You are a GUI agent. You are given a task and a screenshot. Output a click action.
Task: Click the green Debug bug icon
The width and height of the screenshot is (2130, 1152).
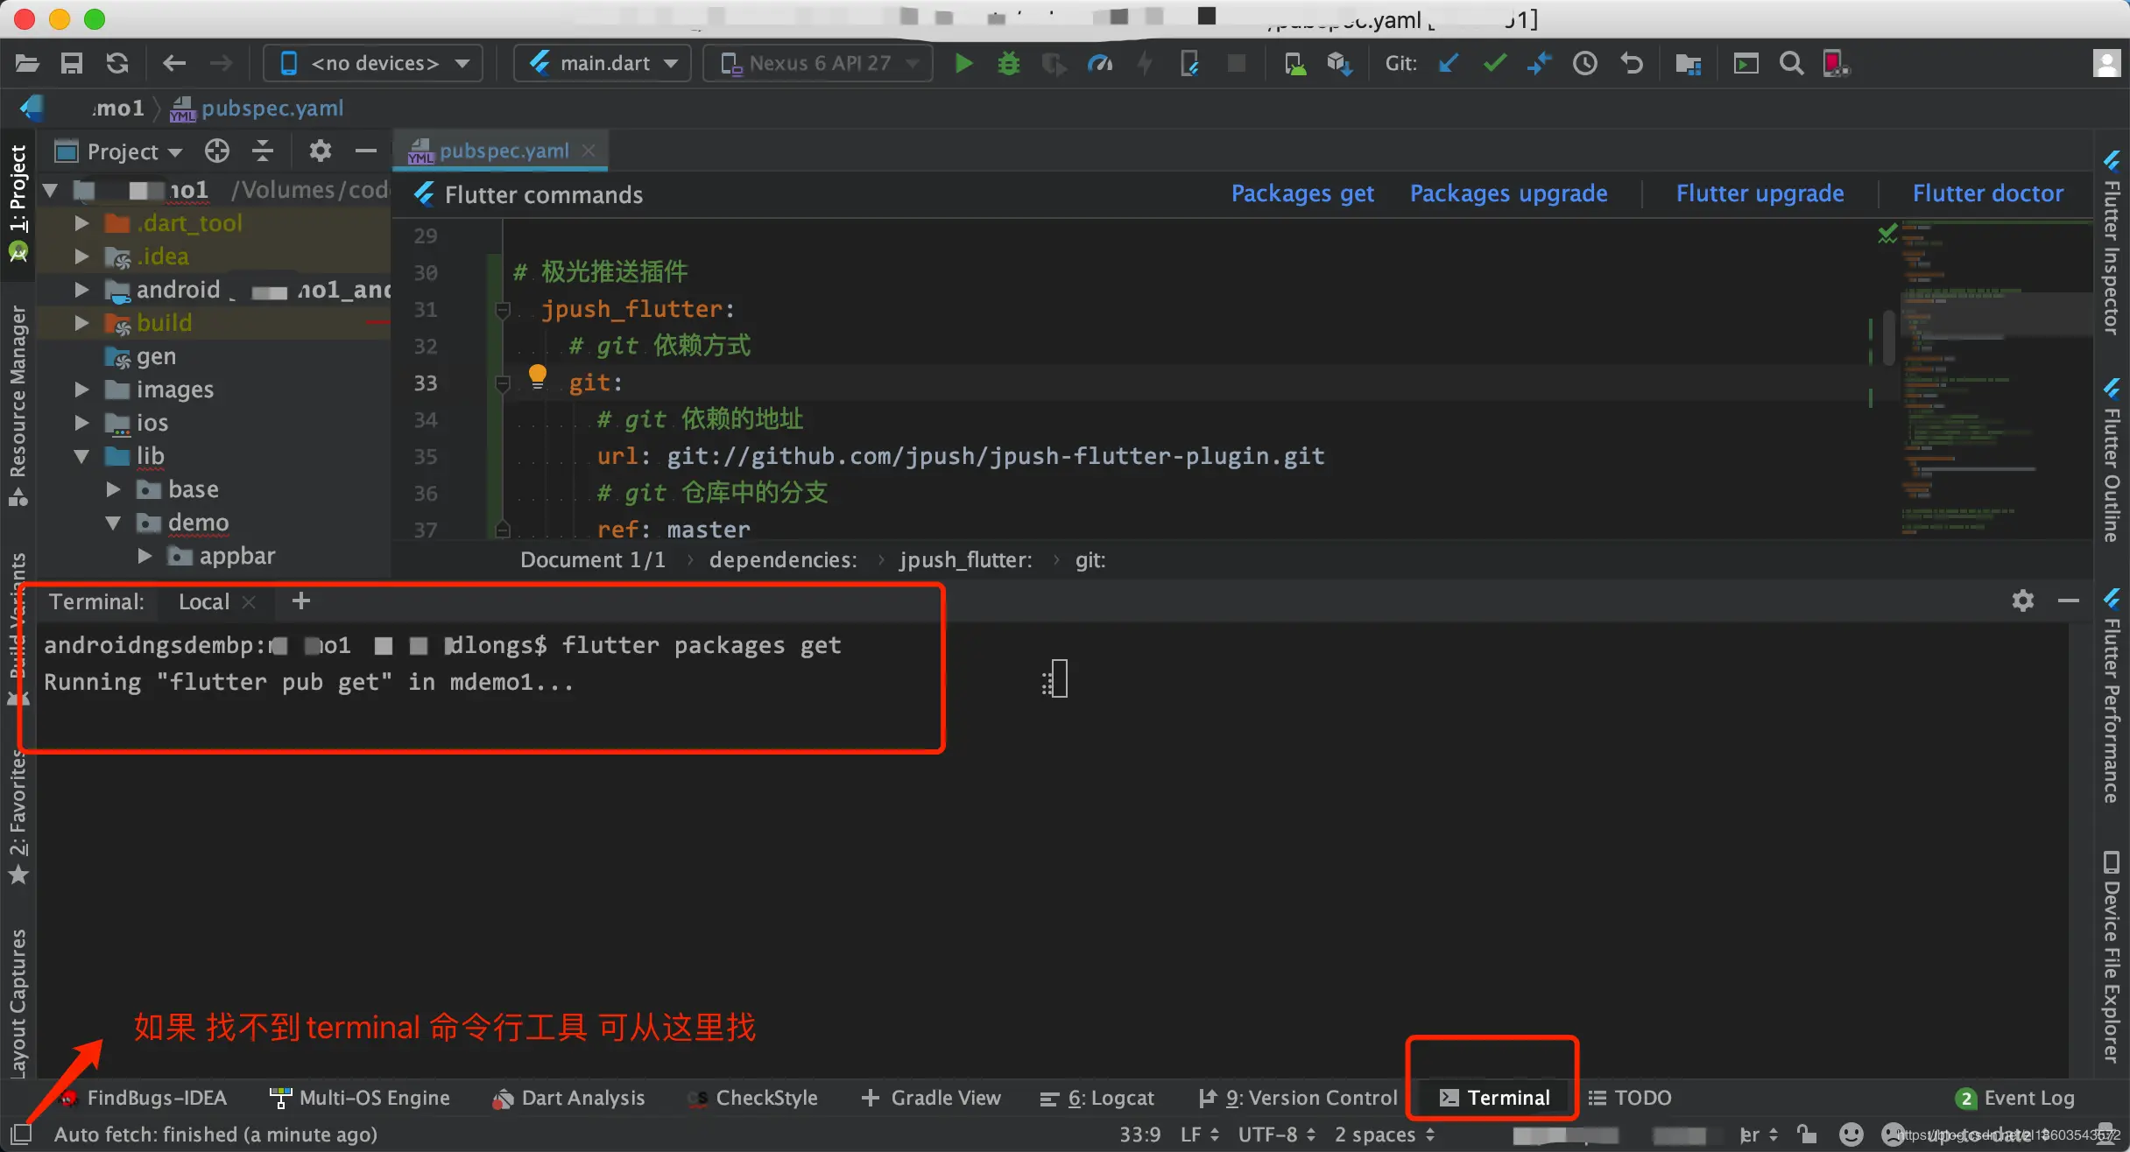click(x=1009, y=63)
